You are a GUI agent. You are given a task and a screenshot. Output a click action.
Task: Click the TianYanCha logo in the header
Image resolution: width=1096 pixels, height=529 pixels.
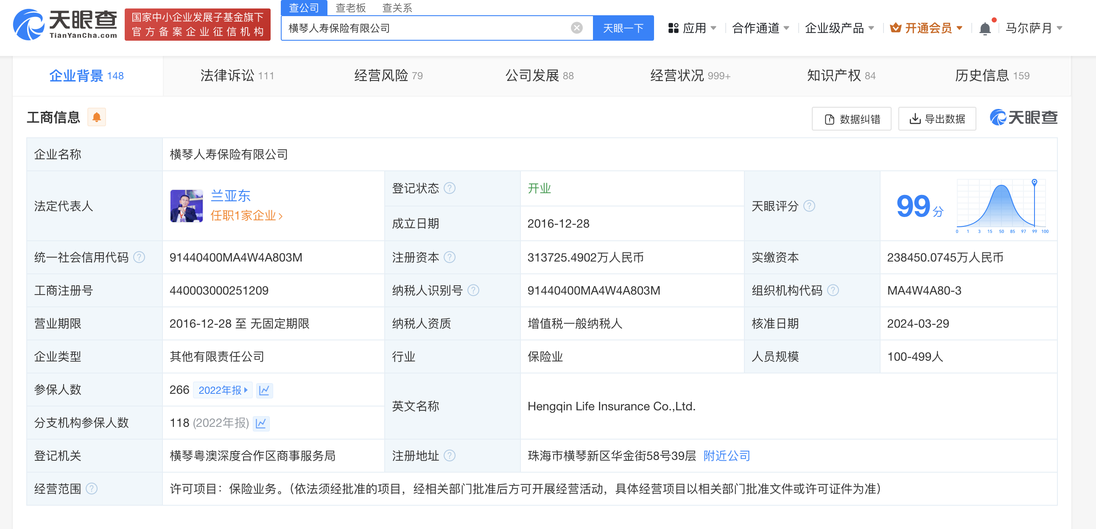65,25
